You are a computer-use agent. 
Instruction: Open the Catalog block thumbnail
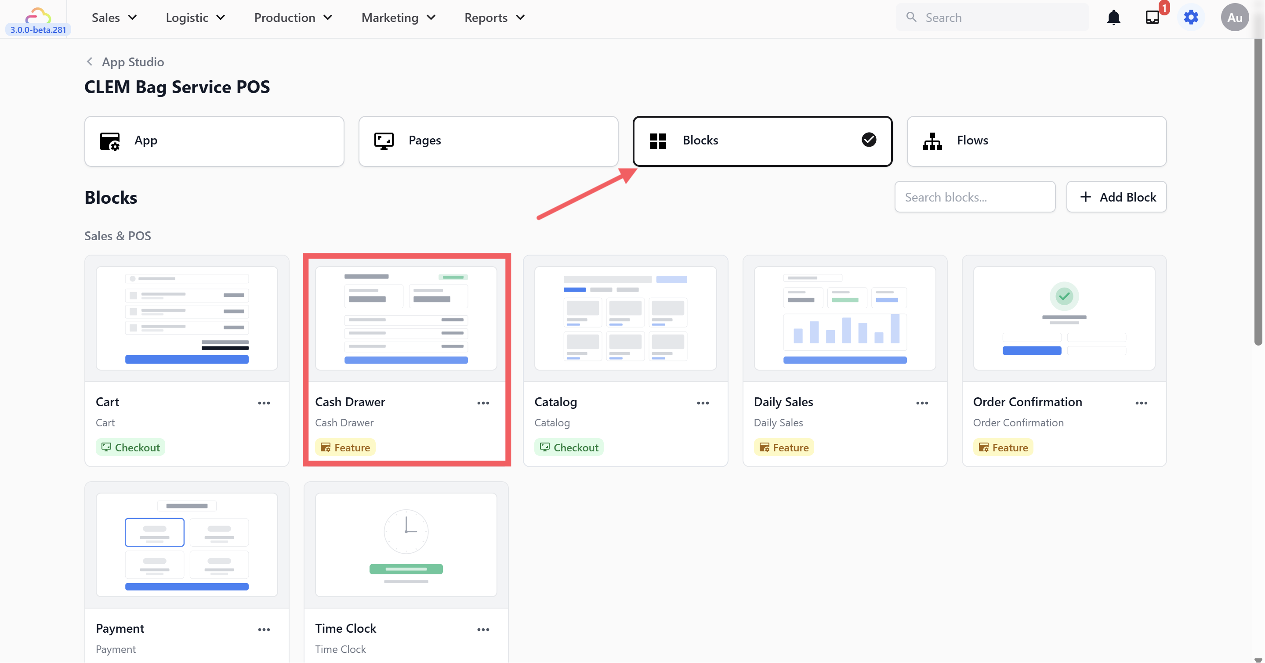tap(625, 318)
